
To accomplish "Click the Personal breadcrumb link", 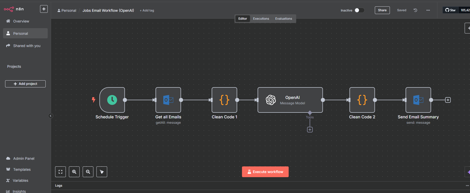I will click(x=67, y=10).
